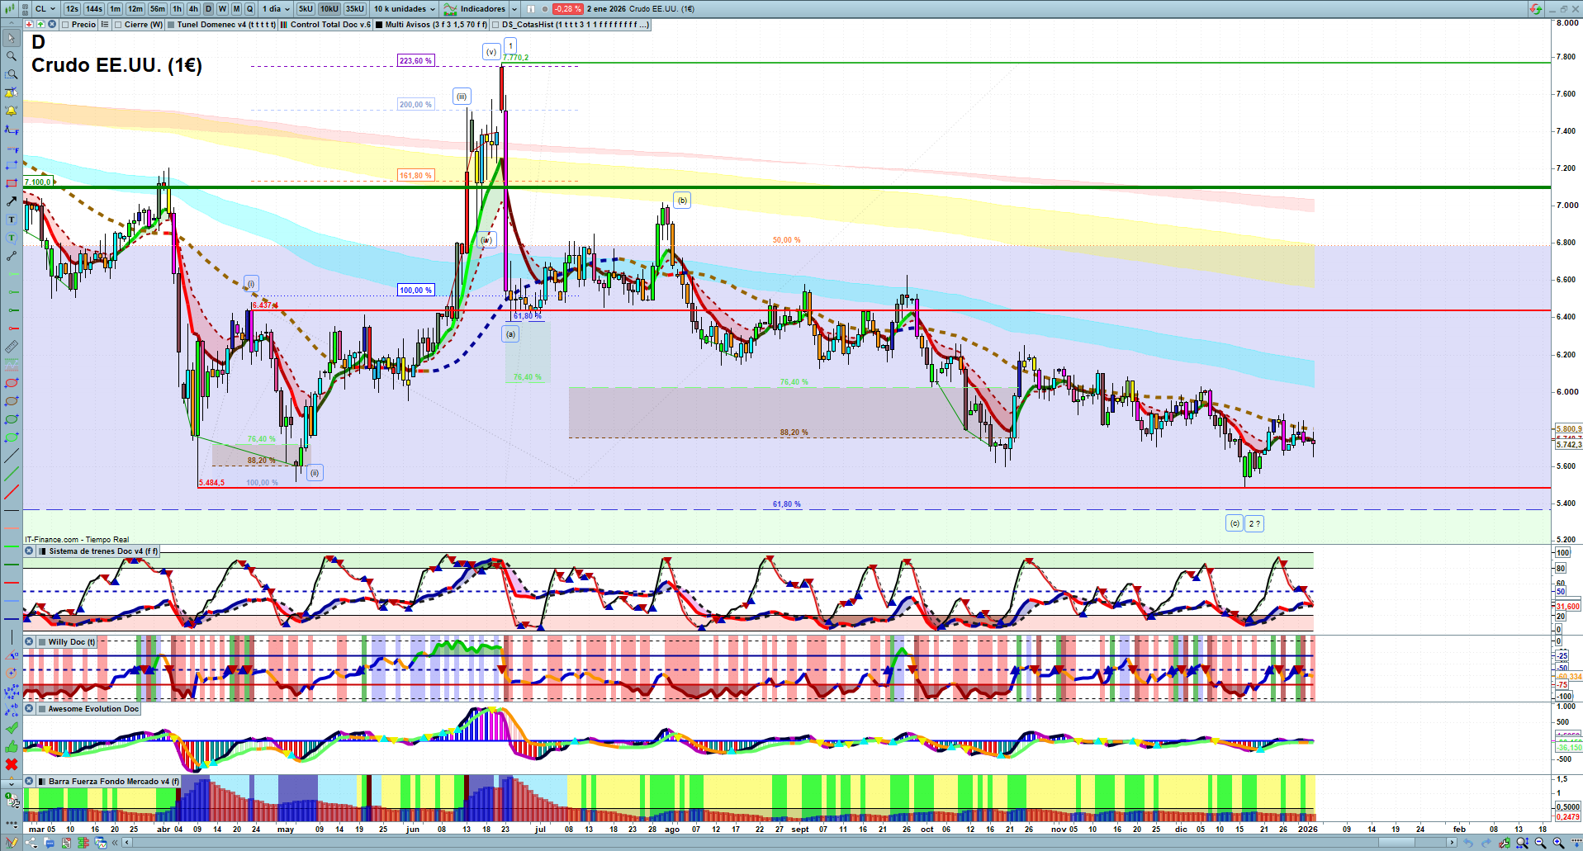Click the info icon near price change

coord(531,9)
